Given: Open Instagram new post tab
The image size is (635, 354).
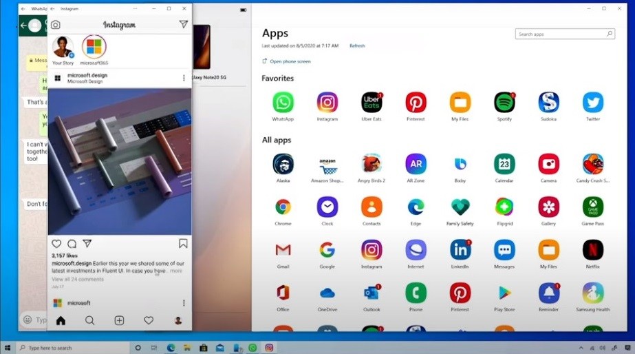Looking at the screenshot, I should (119, 321).
